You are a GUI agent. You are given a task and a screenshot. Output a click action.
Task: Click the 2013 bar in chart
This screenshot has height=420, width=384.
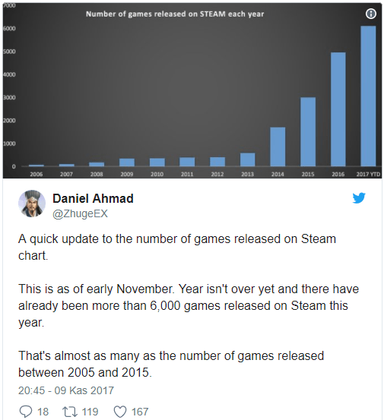(247, 159)
